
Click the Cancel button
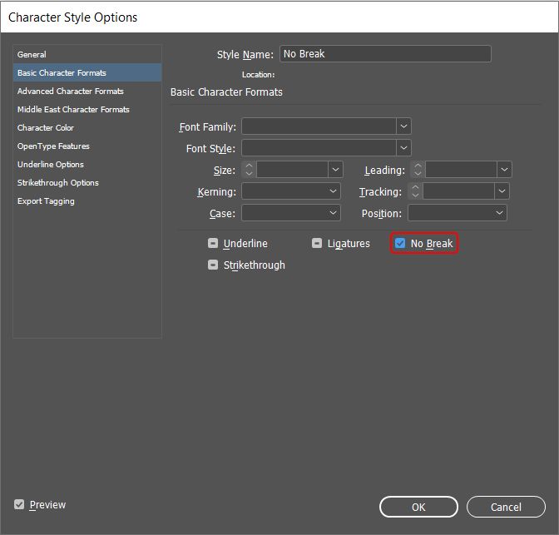coord(506,507)
